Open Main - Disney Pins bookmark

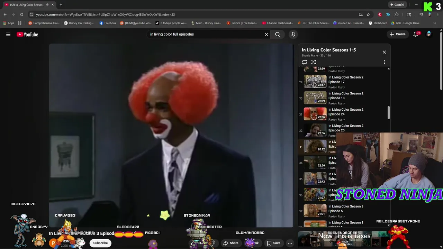click(x=206, y=23)
